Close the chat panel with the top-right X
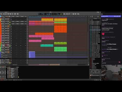This screenshot has width=122, height=92. click(121, 14)
